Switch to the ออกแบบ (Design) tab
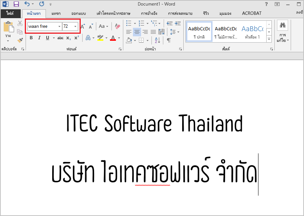The height and width of the screenshot is (216, 304). 78,13
